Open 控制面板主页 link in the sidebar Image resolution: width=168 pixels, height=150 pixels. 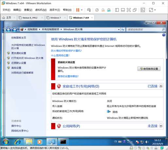point(19,37)
